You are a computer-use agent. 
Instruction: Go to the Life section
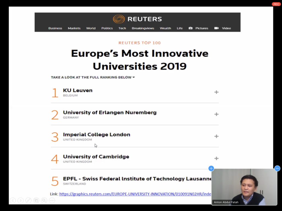[x=180, y=28]
